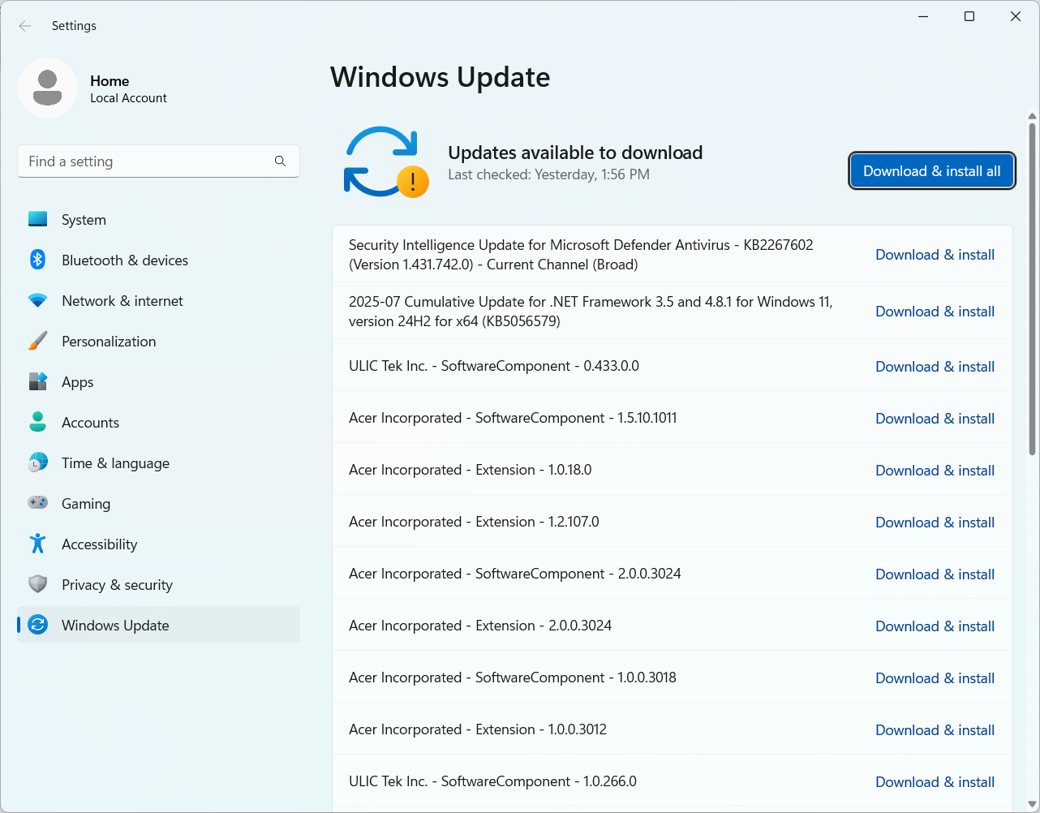Click the Accessibility figure icon

37,544
